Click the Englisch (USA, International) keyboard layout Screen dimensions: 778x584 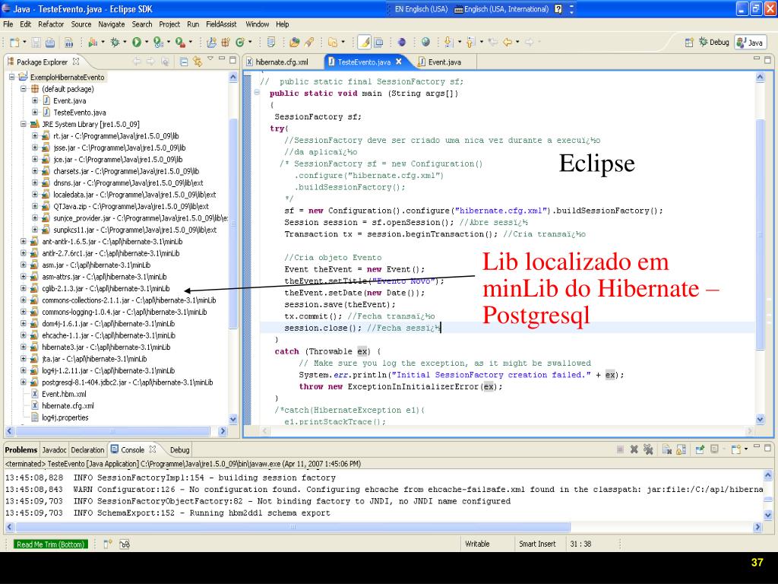(x=501, y=9)
